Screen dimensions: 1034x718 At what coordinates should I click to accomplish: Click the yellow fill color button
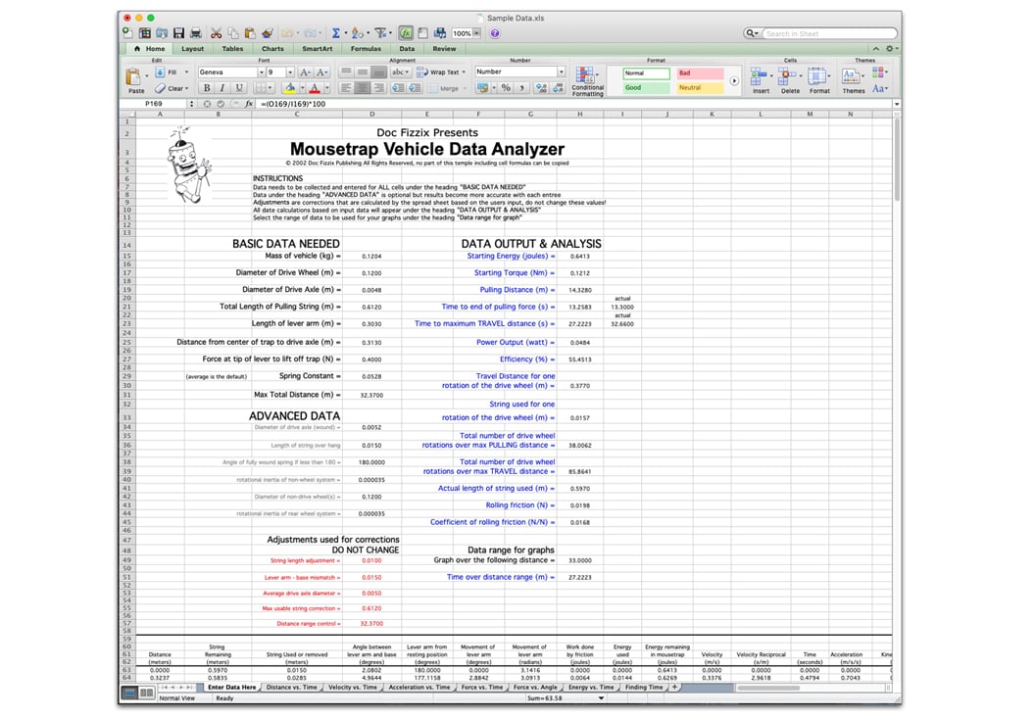click(289, 88)
